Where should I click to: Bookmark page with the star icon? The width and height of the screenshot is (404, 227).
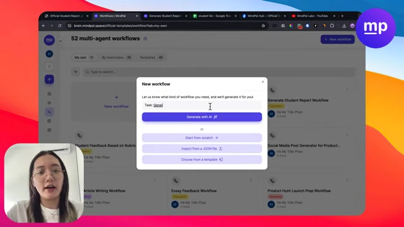coord(263,26)
